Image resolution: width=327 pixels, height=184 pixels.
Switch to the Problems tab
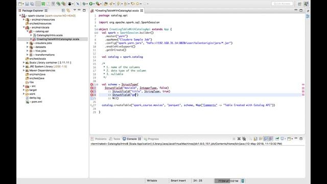click(99, 139)
